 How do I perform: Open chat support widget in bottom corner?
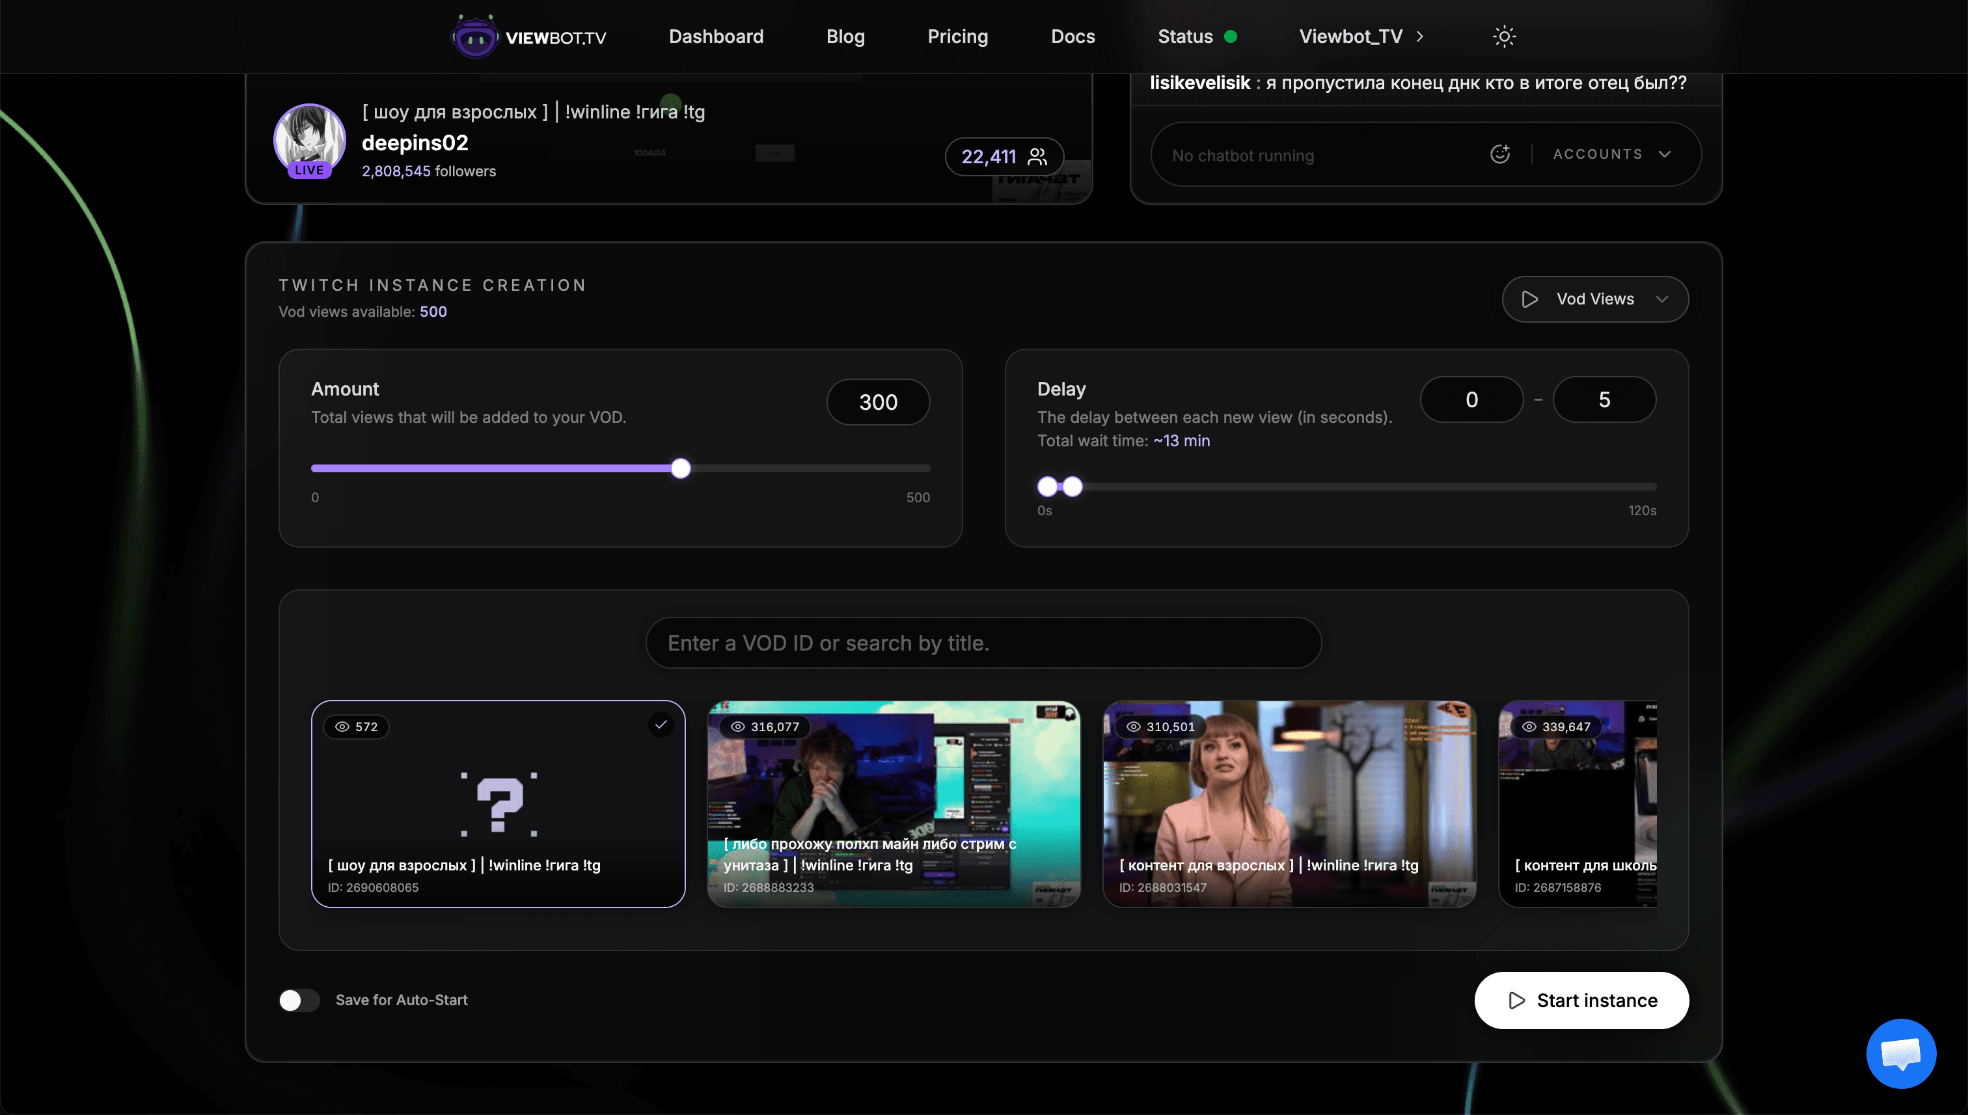[1900, 1053]
